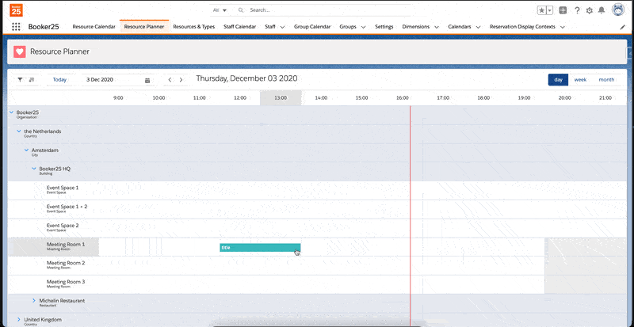Click the Today button
This screenshot has height=327, width=634.
coord(60,80)
